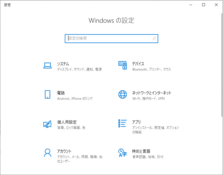Click the デバイス keyboard and speaker icon
This screenshot has height=175, width=223.
(x=123, y=65)
